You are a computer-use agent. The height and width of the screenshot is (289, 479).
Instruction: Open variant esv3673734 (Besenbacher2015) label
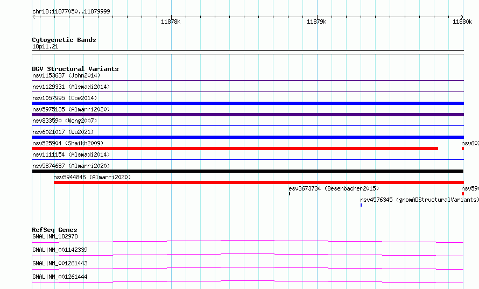click(x=334, y=188)
